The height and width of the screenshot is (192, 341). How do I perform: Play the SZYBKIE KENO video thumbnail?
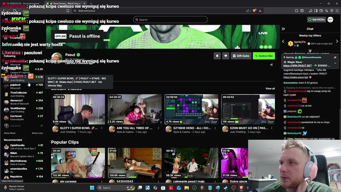pyautogui.click(x=191, y=109)
